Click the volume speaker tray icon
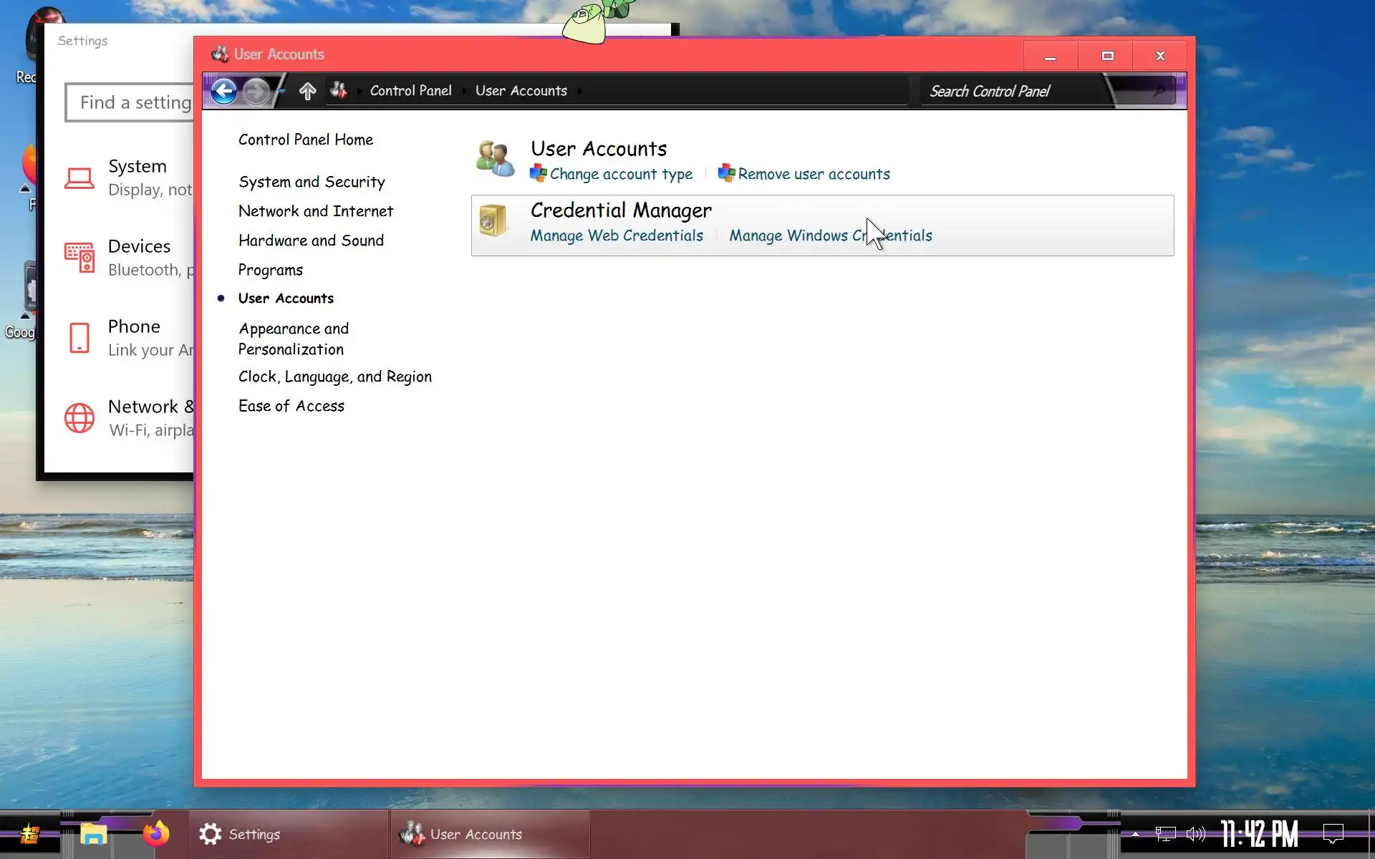 [x=1195, y=834]
